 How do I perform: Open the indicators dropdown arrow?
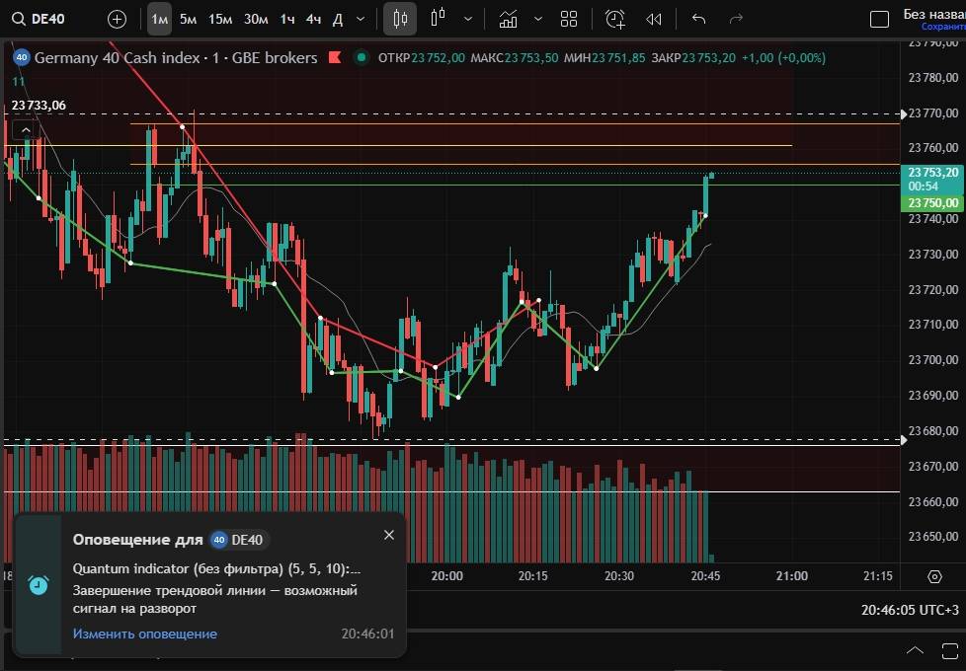537,19
